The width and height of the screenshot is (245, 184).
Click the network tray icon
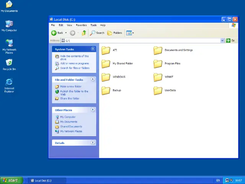point(227,181)
